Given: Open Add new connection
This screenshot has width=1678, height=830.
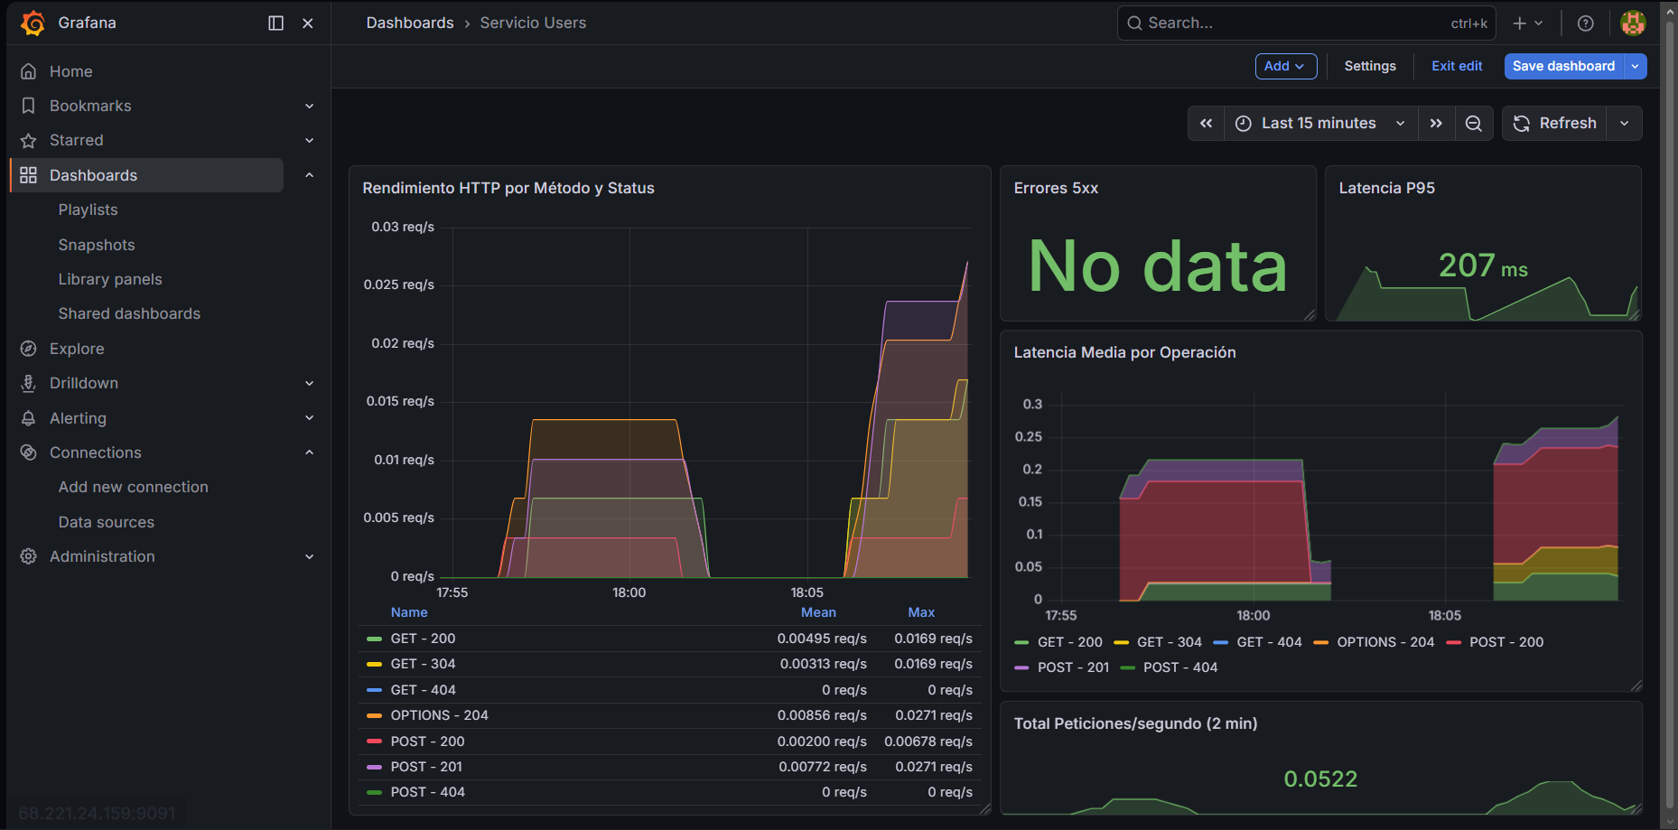Looking at the screenshot, I should point(133,487).
